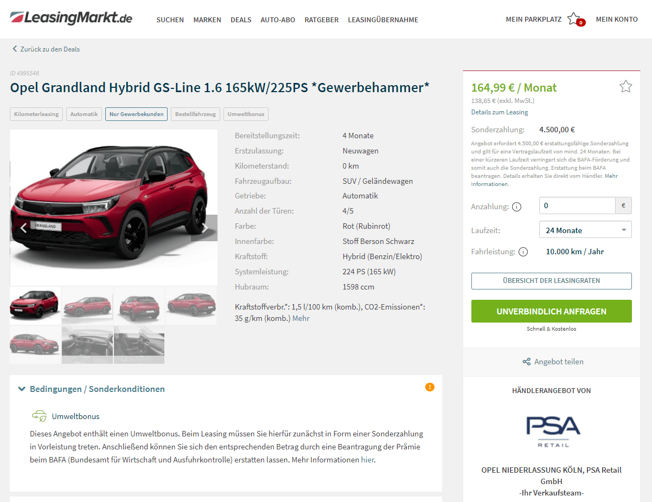652x502 pixels.
Task: Show previous car image arrow
Action: 23,228
